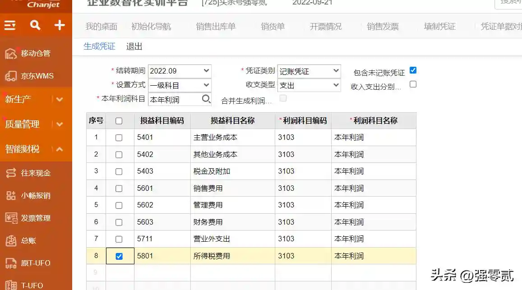Image resolution: width=522 pixels, height=290 pixels.
Task: Open 发票管理 in the sidebar
Action: pyautogui.click(x=36, y=218)
